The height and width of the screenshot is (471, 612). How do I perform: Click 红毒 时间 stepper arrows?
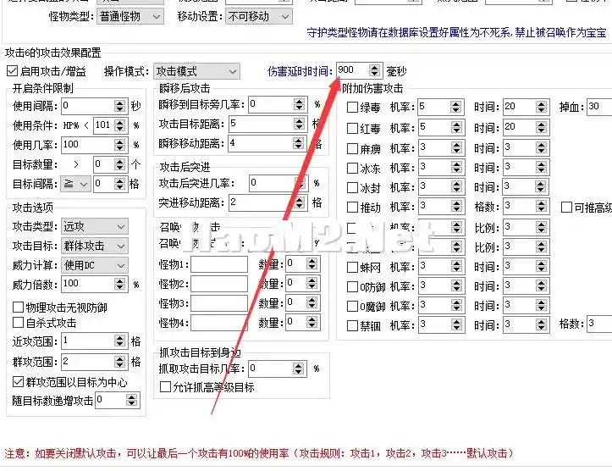541,127
